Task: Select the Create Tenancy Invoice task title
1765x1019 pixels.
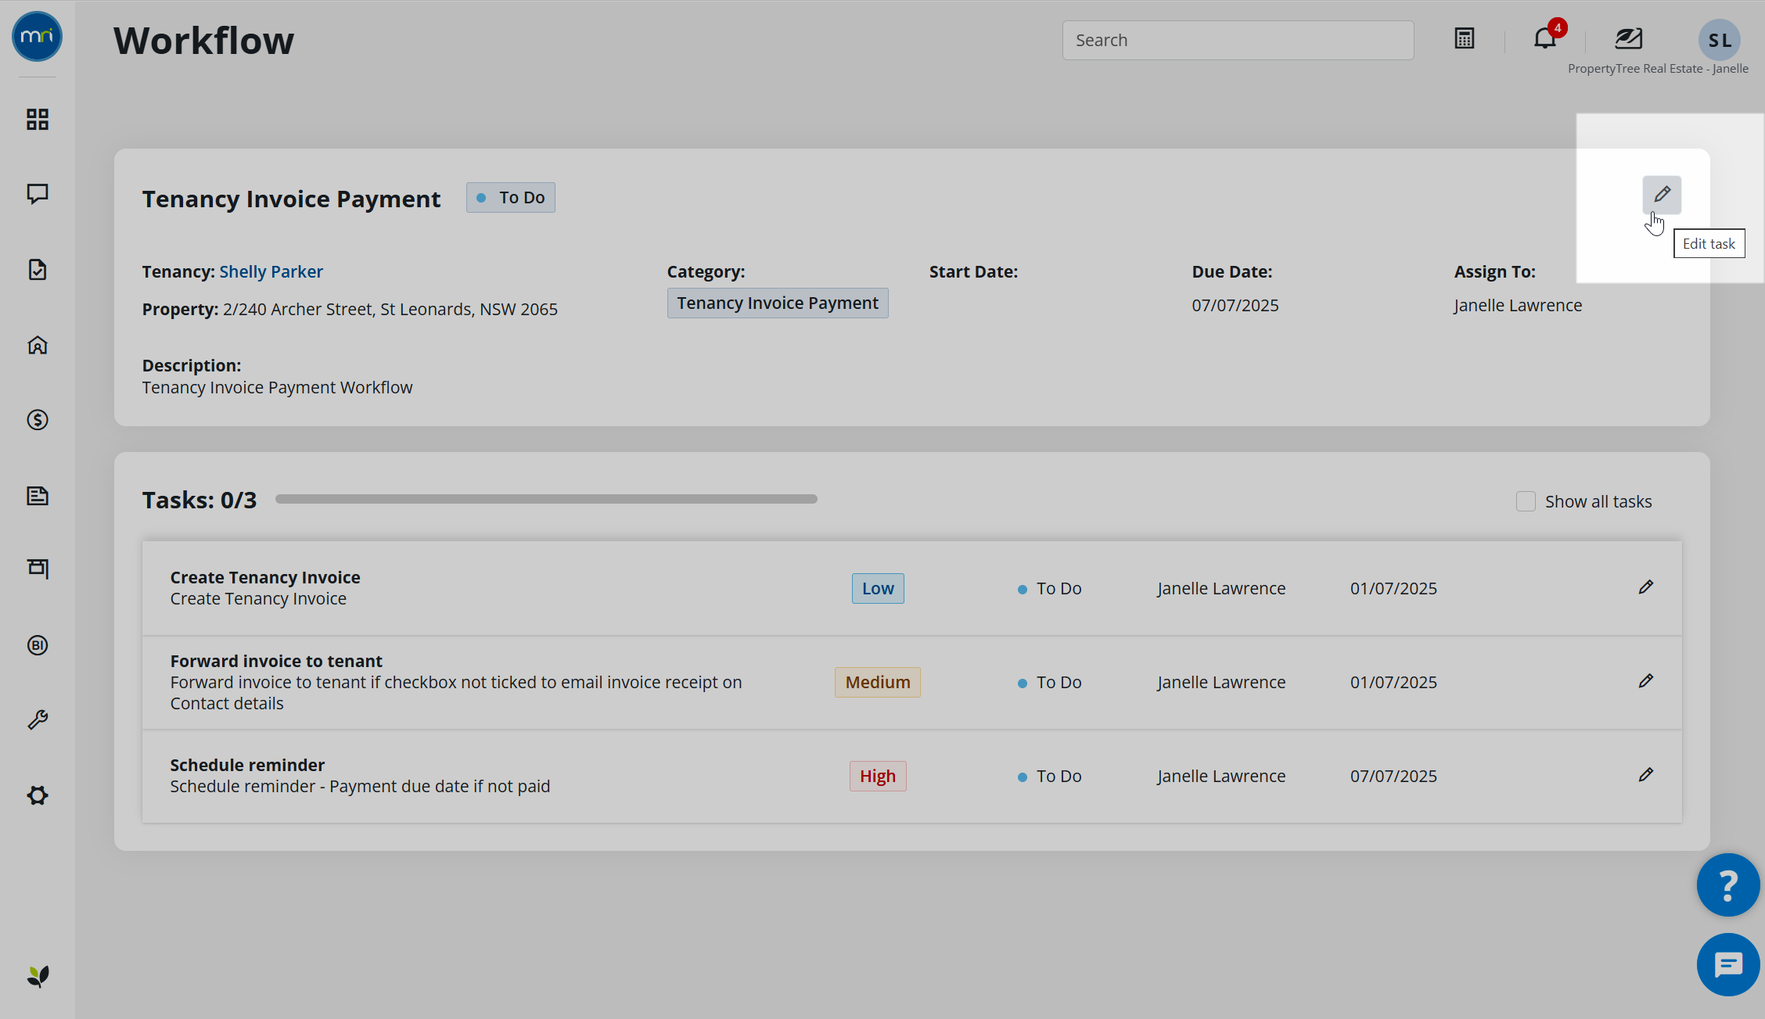Action: (x=265, y=577)
